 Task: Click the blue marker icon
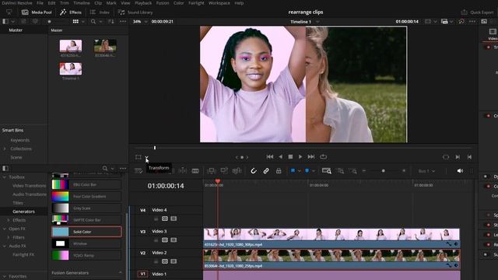[x=307, y=171]
